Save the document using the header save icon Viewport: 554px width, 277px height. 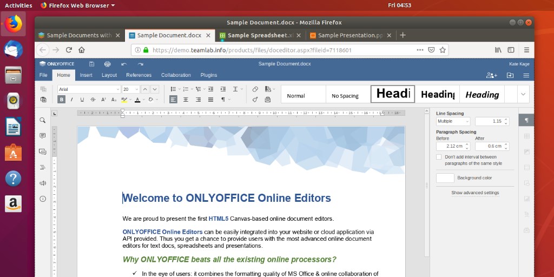[x=91, y=64]
